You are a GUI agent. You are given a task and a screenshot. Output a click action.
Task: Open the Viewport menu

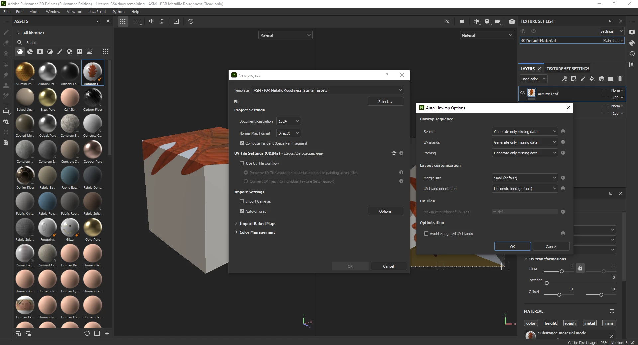[75, 12]
